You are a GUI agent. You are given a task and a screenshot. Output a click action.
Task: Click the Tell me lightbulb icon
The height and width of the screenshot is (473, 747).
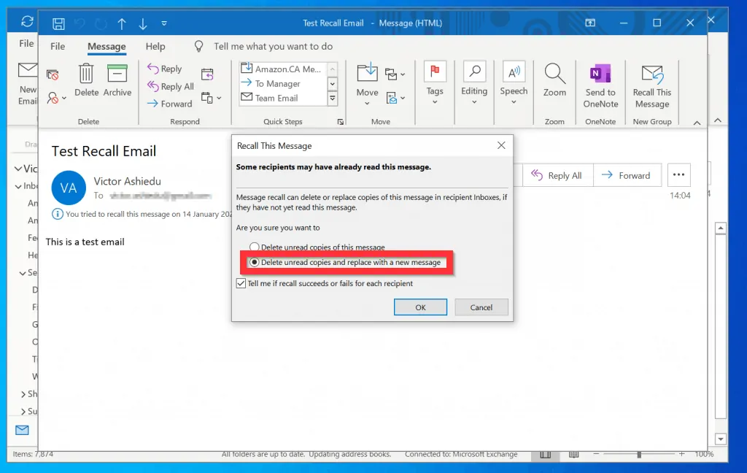[x=198, y=46]
